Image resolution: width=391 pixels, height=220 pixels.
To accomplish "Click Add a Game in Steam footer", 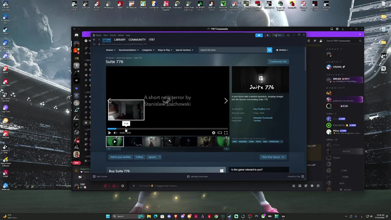I will (x=100, y=176).
